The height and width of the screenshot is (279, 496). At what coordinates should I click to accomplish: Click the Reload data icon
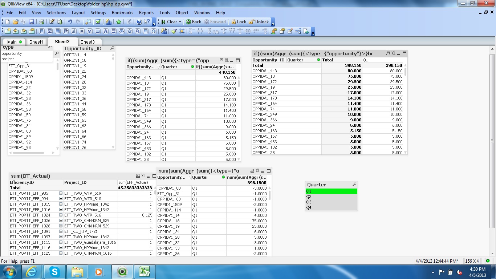60,22
